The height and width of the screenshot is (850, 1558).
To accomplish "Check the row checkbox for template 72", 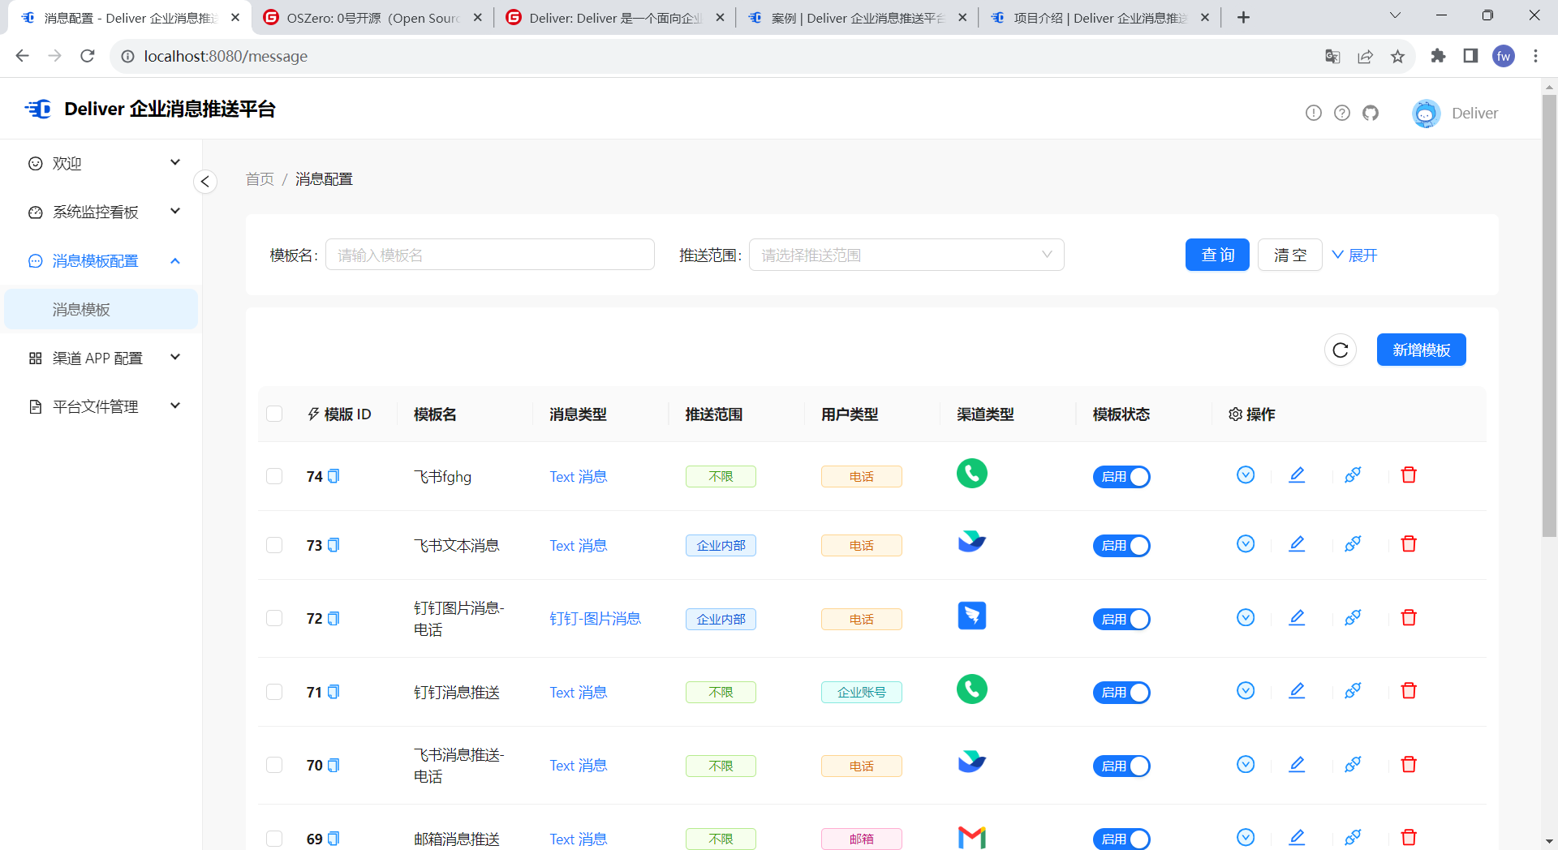I will [274, 618].
